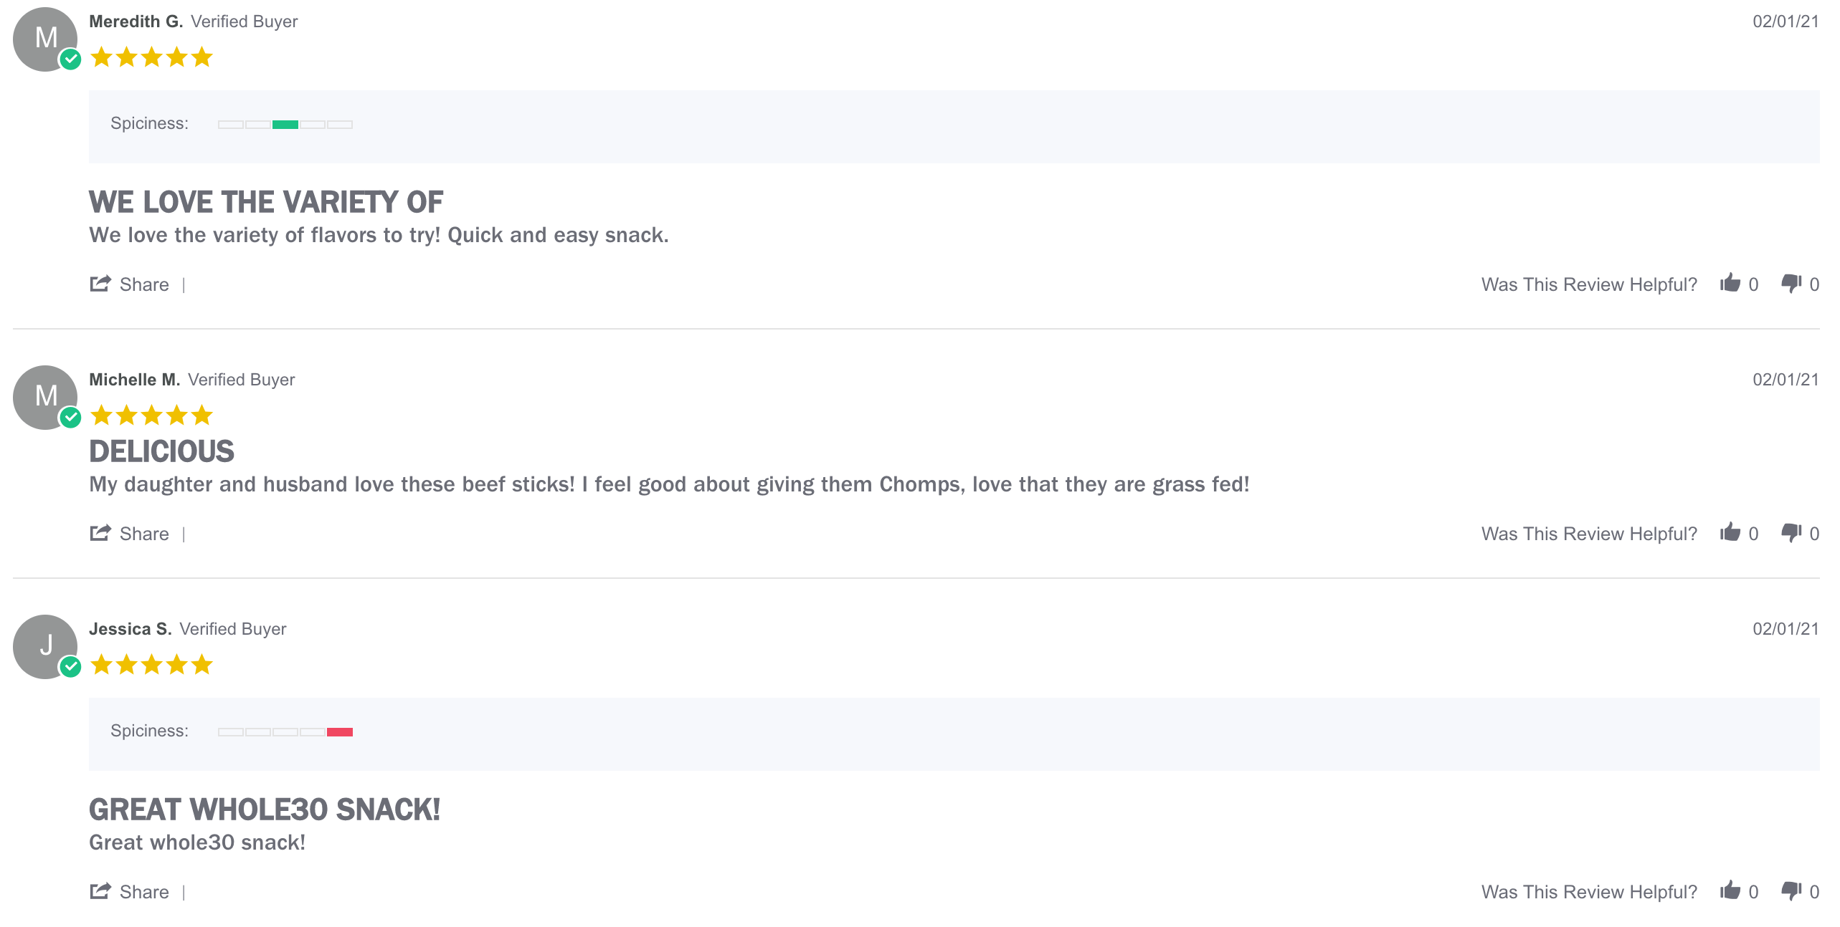This screenshot has height=927, width=1840.
Task: Click share icon on Michelle M.'s review
Action: click(x=100, y=533)
